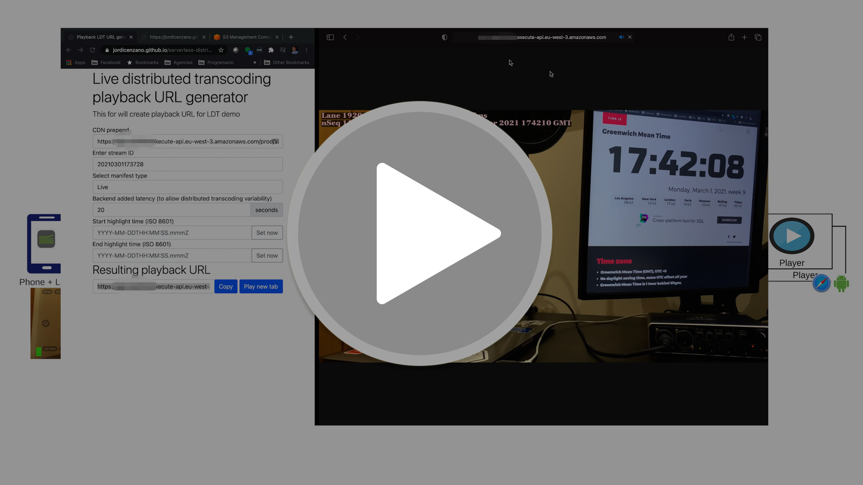Click Safari privacy shield icon
This screenshot has width=863, height=485.
coord(445,37)
